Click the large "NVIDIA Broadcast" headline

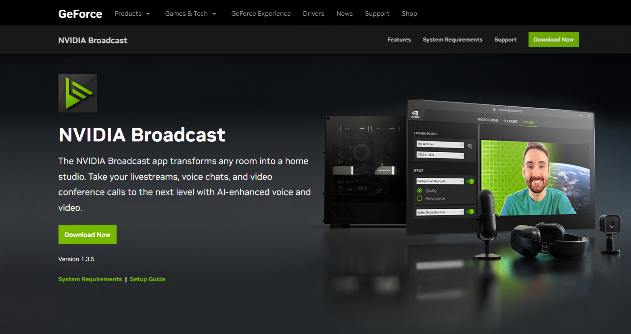click(142, 135)
